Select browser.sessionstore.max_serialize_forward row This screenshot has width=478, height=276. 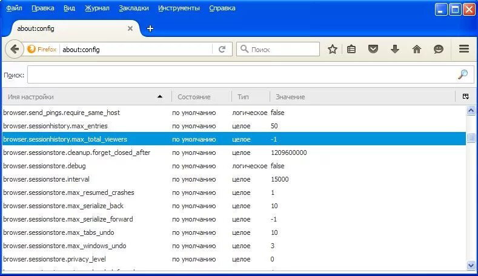pyautogui.click(x=234, y=219)
